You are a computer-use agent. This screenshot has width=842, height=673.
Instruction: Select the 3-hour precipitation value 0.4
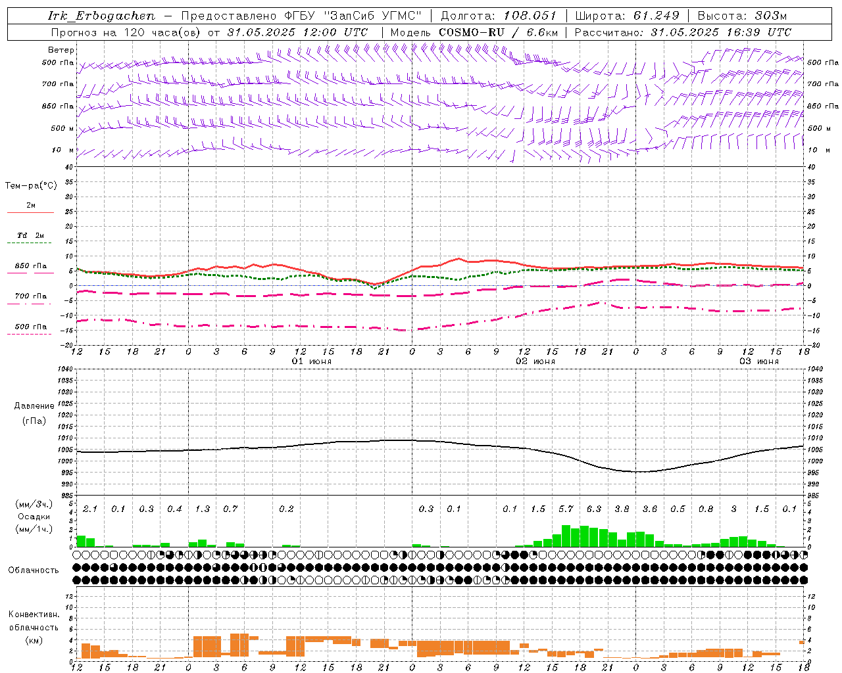174,509
